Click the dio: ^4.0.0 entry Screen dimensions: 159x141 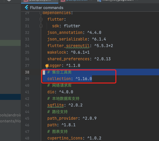(x=60, y=92)
